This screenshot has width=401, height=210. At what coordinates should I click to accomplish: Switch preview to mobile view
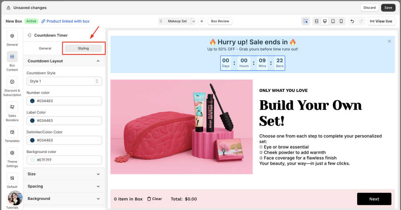341,21
